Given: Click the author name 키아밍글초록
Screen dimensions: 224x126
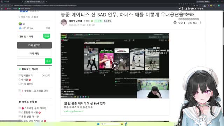Looking at the screenshot, I should point(76,21).
